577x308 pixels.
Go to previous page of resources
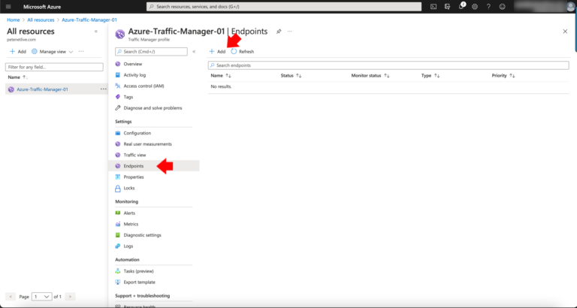point(11,297)
